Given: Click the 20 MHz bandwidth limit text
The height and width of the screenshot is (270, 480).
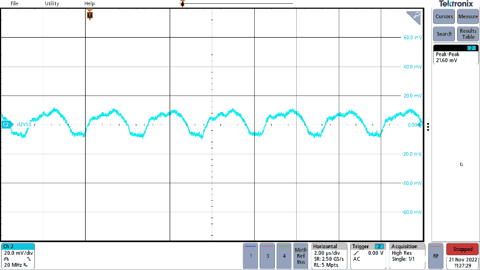Looking at the screenshot, I should 13,265.
